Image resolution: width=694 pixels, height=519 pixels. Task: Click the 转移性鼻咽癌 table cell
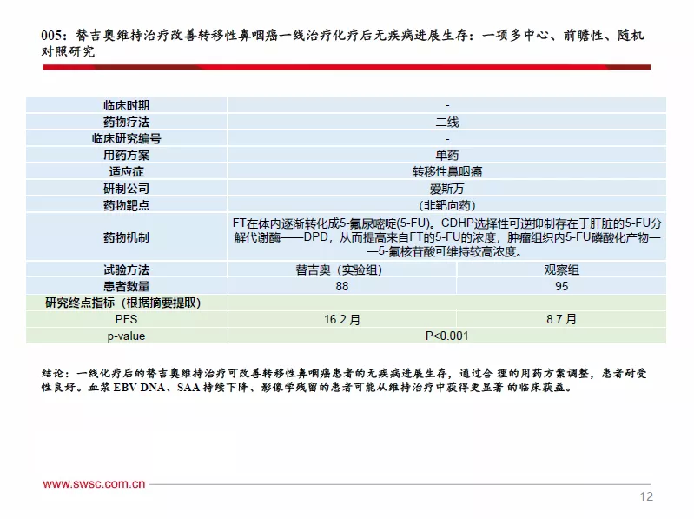pos(447,171)
